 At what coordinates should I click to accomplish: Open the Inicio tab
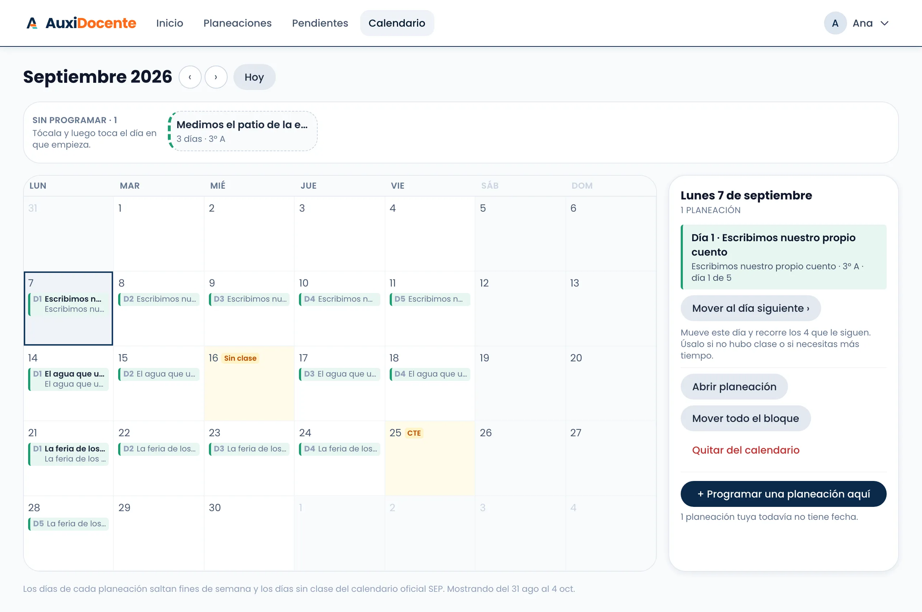tap(170, 23)
